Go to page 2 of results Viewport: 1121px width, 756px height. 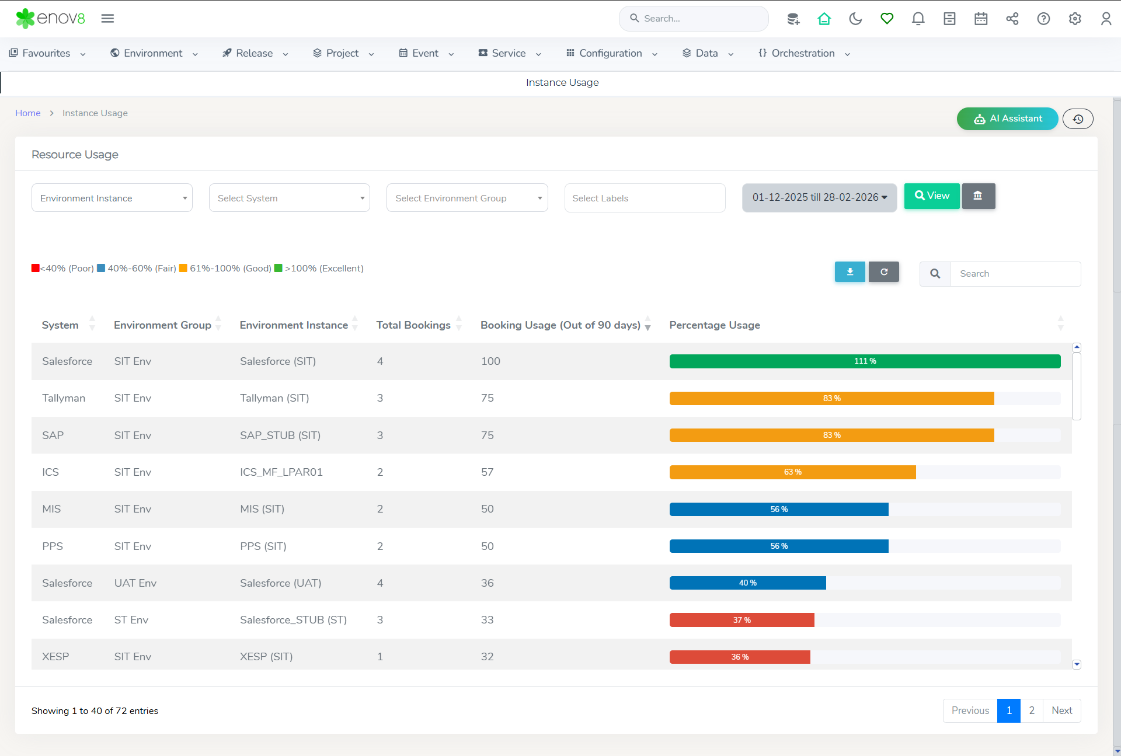[1032, 710]
